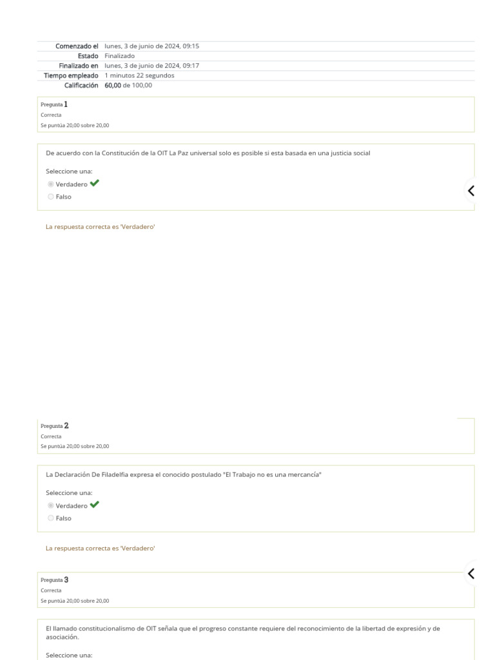Click the Estado Finalizado value
This screenshot has height=660, width=495.
(119, 56)
